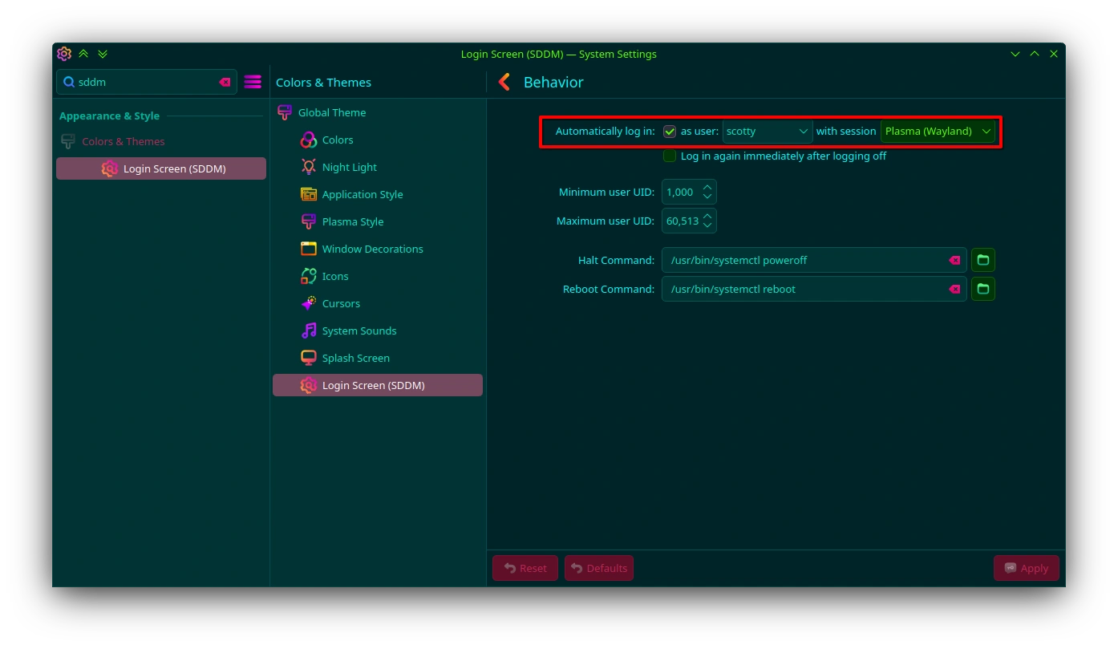Click the Application Style icon

click(x=309, y=194)
